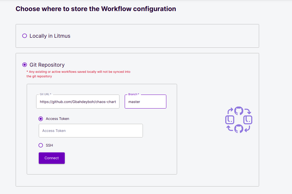The width and height of the screenshot is (292, 194).
Task: Select the Locally in Litmus radio button
Action: [25, 36]
